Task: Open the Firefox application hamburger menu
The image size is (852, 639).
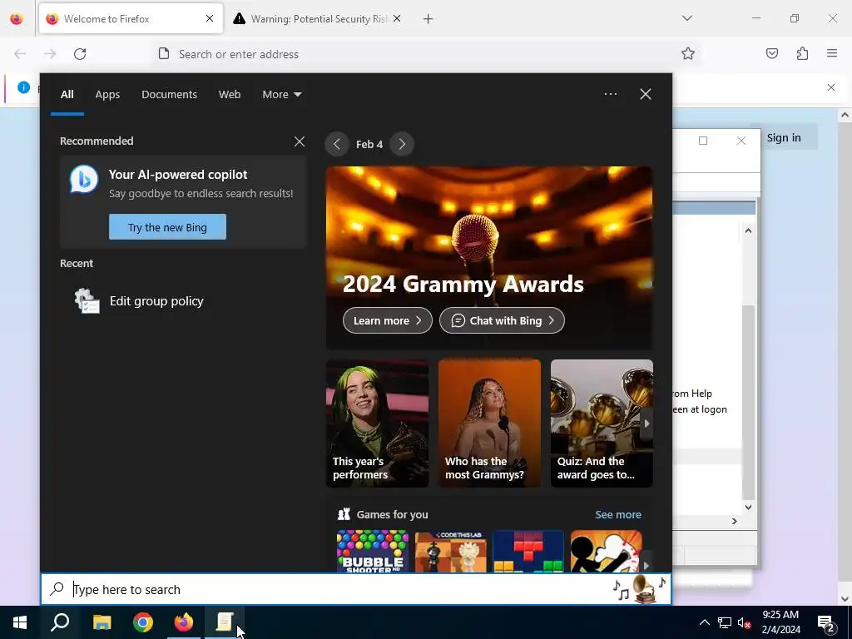Action: pyautogui.click(x=832, y=53)
